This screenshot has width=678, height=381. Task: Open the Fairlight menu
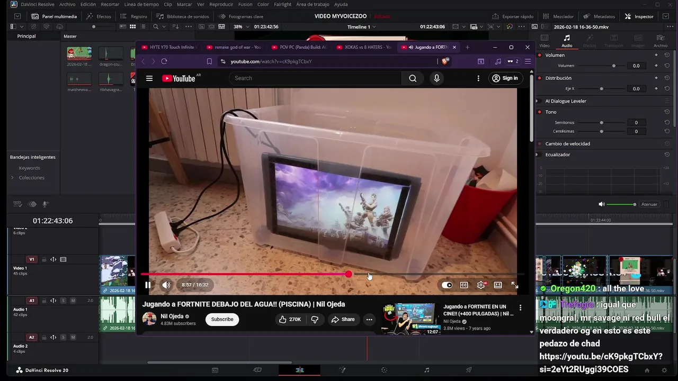point(282,4)
